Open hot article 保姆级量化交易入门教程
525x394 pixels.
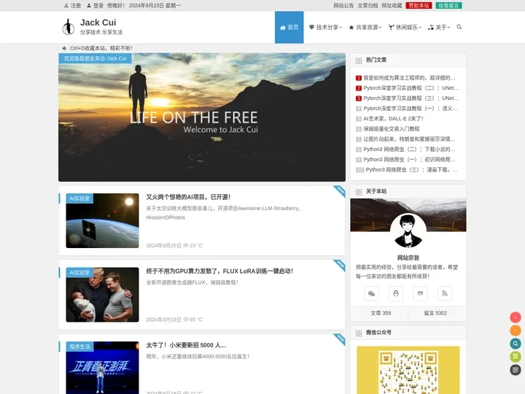tap(392, 128)
